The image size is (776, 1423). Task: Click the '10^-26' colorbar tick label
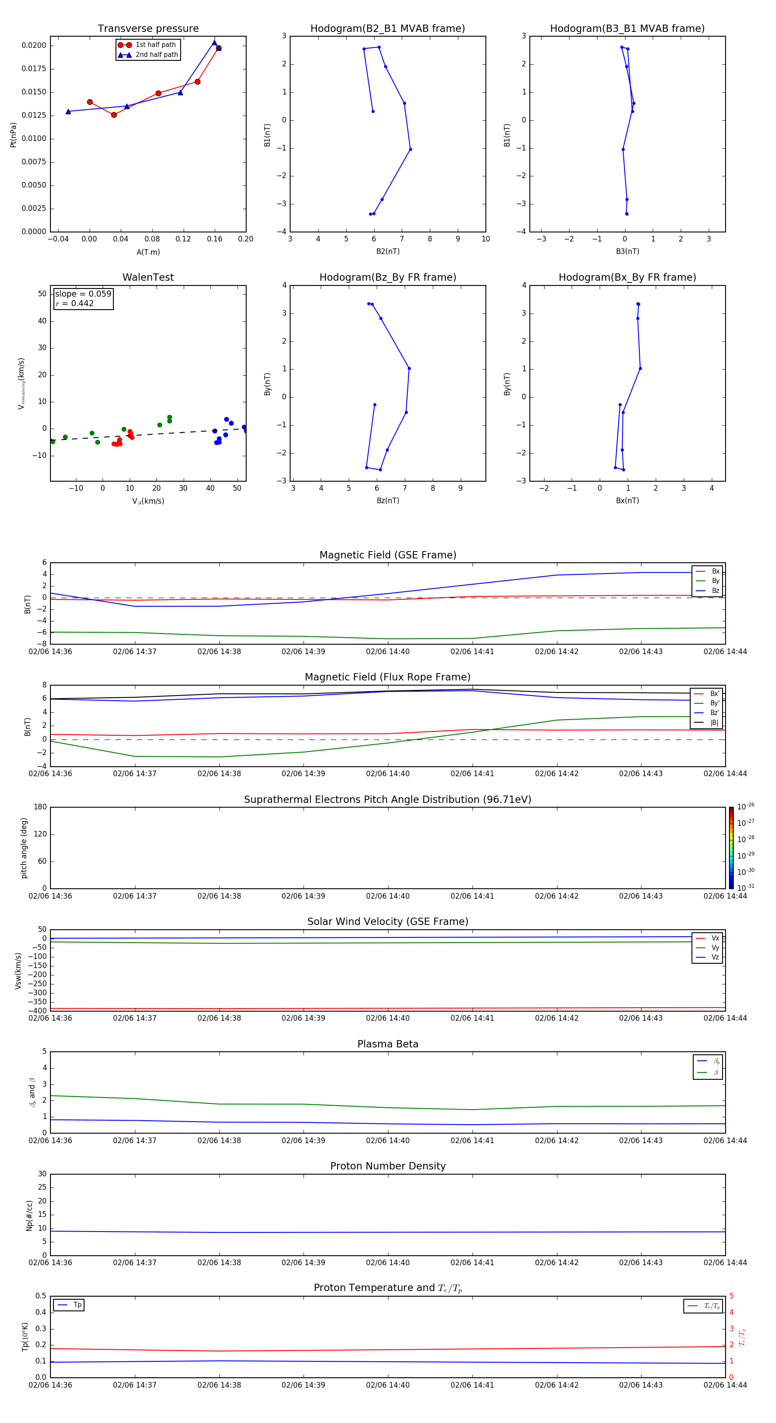click(x=746, y=806)
